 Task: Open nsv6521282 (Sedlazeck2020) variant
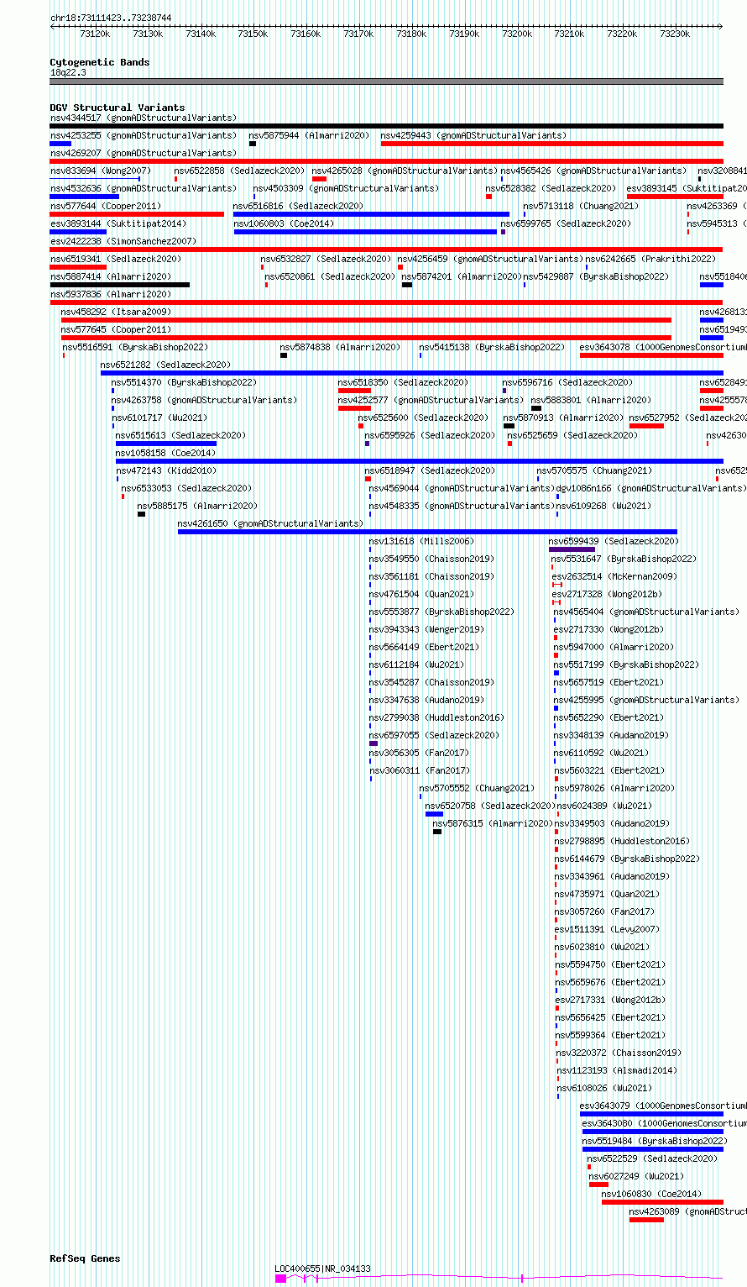[165, 365]
